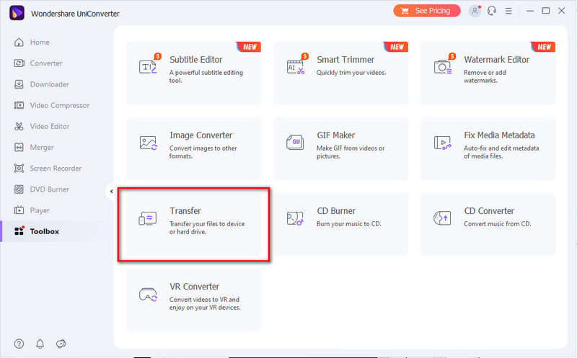Select the DVD Burner label
The height and width of the screenshot is (358, 577).
pos(49,189)
